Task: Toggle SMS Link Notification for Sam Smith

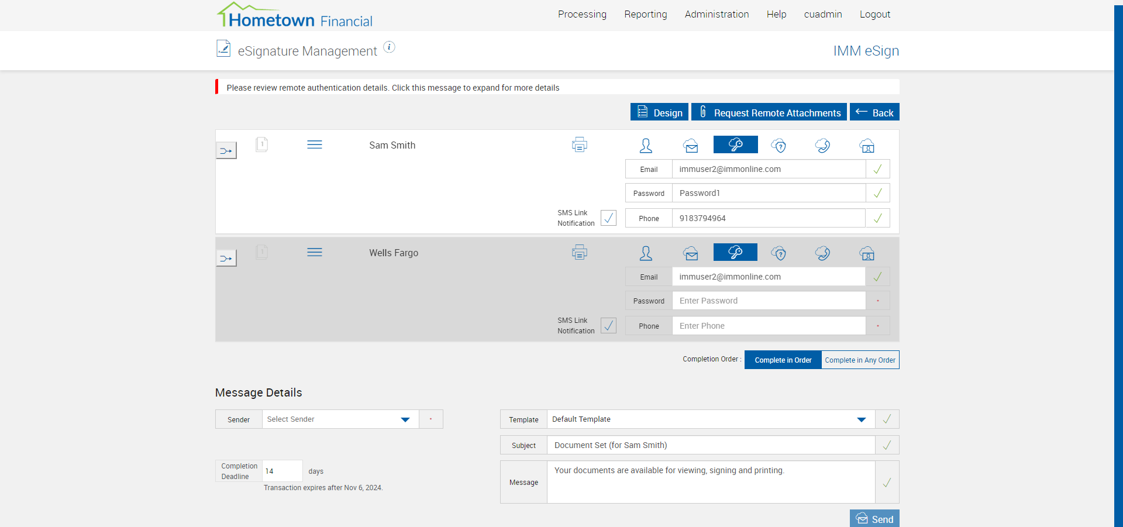Action: (x=608, y=218)
